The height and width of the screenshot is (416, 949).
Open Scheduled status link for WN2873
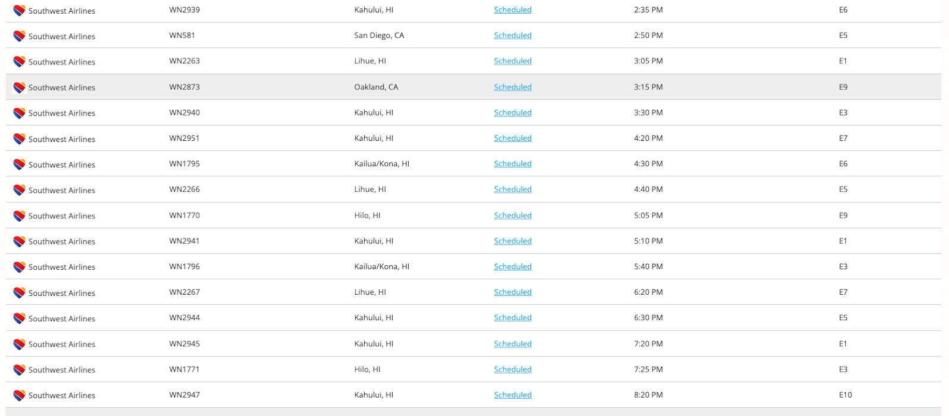[x=512, y=87]
